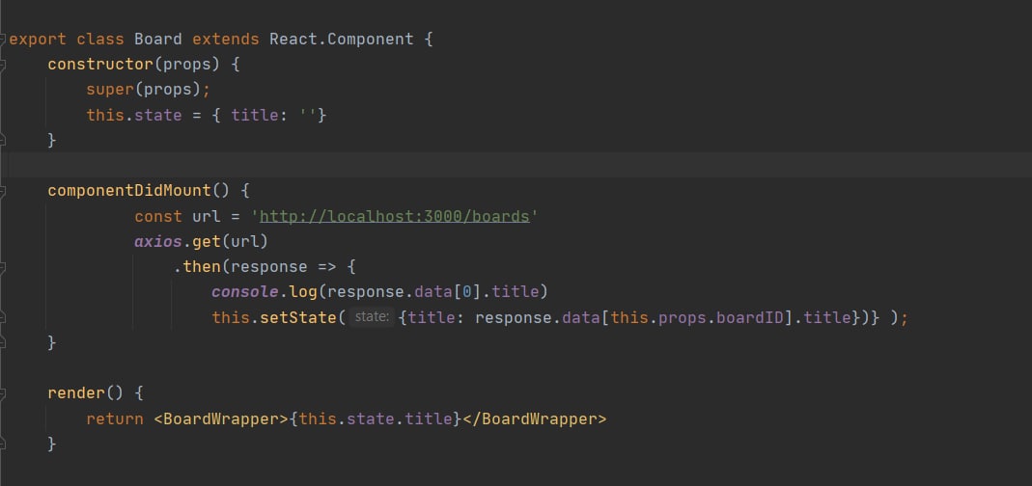Click the 'log' method name
The height and width of the screenshot is (486, 1032).
303,292
